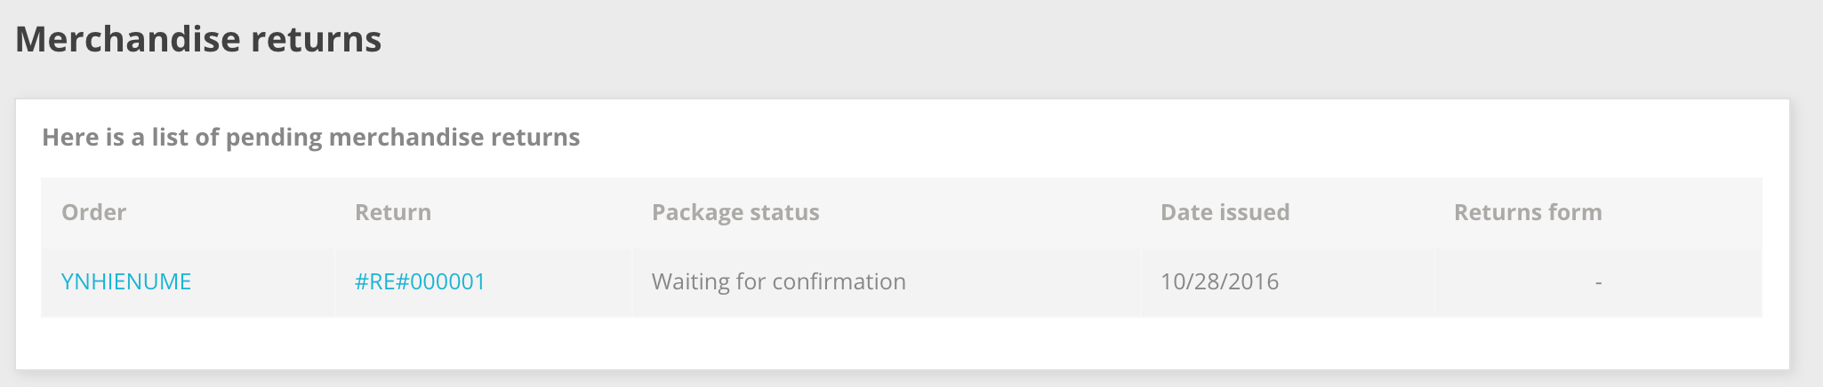Click the dash in Returns form cell
The image size is (1823, 387).
click(1598, 282)
